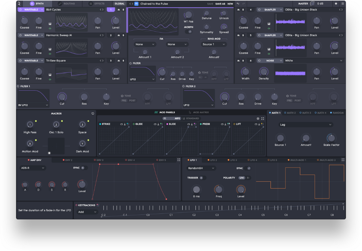This screenshot has width=362, height=251.
Task: Open the mod panels settings gear
Action: pos(258,118)
